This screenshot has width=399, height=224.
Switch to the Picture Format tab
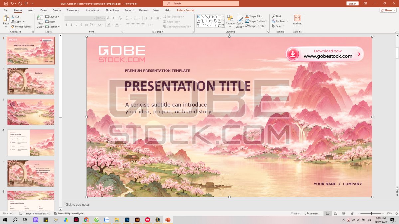pyautogui.click(x=186, y=10)
